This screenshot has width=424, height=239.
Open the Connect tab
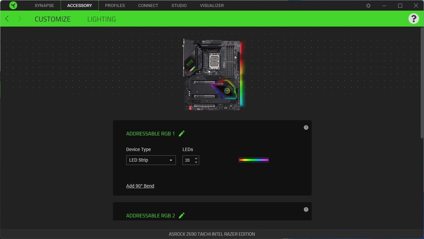[148, 6]
